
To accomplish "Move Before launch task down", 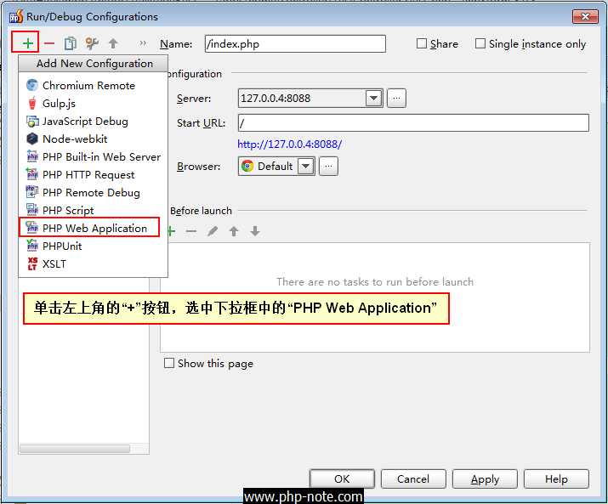I will (x=255, y=231).
